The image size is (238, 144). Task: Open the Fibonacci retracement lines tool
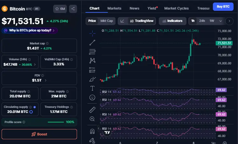[x=92, y=52]
